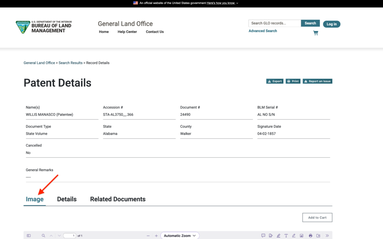Zoom in the PDF viewer

tap(156, 236)
